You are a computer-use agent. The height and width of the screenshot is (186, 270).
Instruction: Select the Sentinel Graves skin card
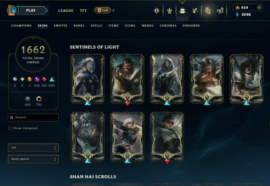click(x=127, y=79)
